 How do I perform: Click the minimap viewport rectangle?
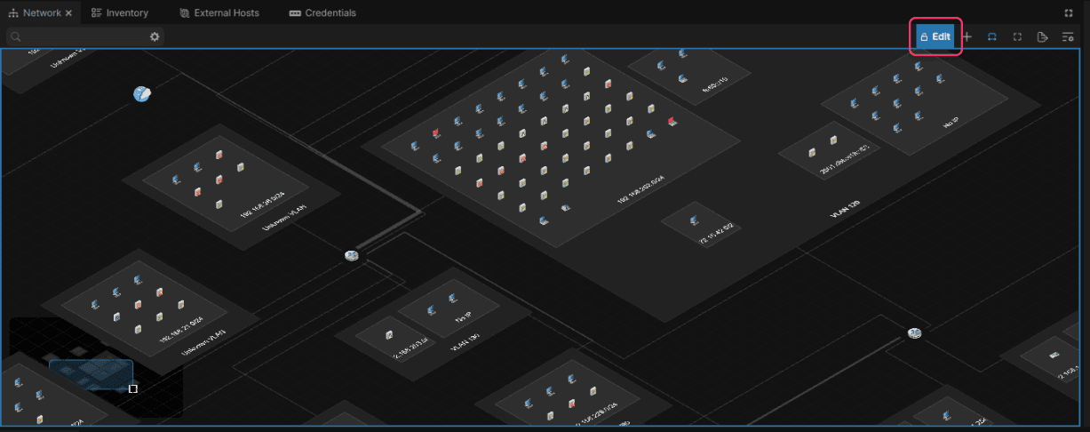pos(91,375)
